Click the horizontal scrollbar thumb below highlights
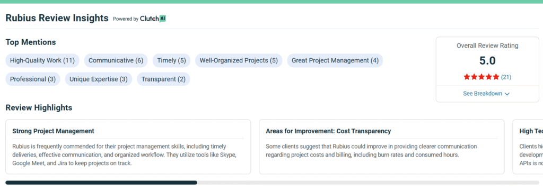 click(101, 183)
